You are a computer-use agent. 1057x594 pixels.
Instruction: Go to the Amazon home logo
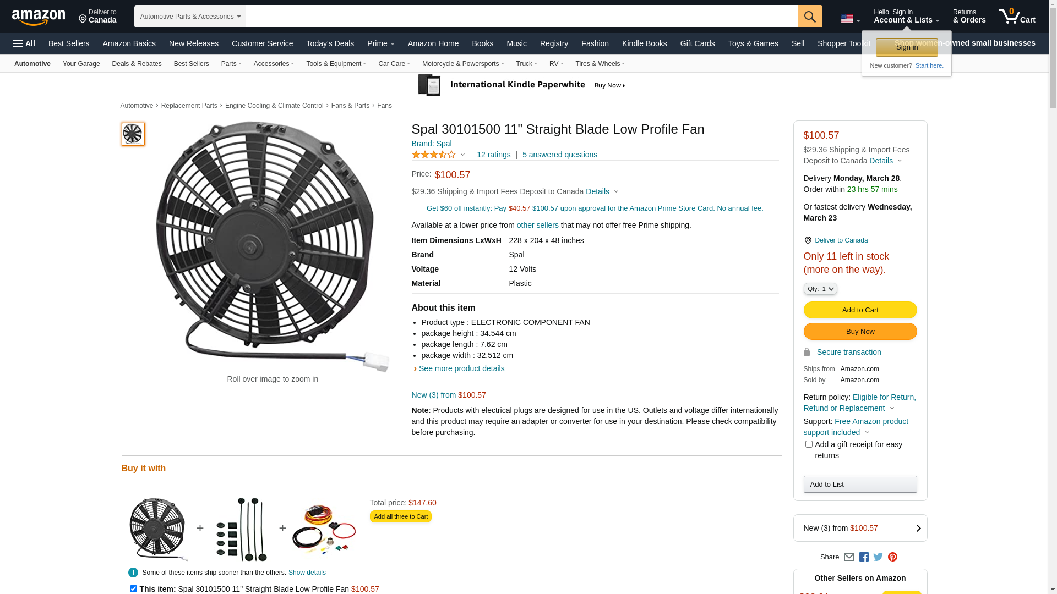pos(39,17)
